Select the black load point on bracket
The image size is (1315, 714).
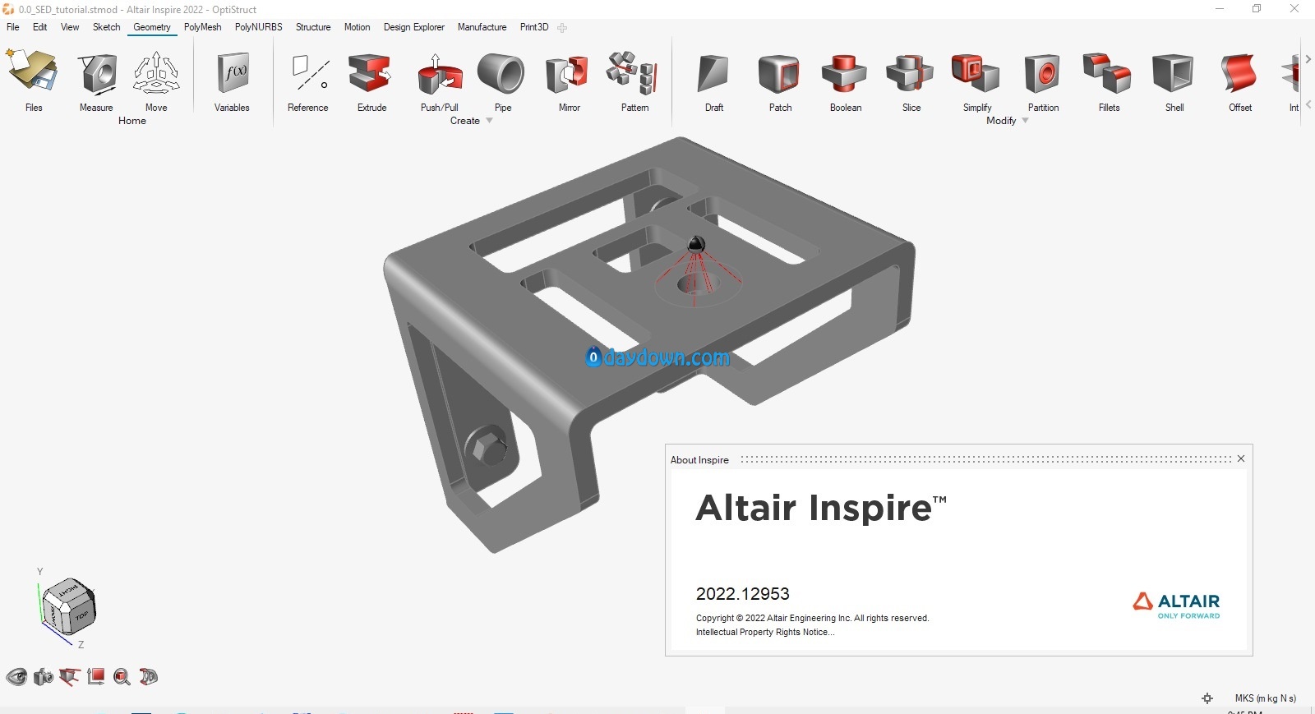click(695, 244)
